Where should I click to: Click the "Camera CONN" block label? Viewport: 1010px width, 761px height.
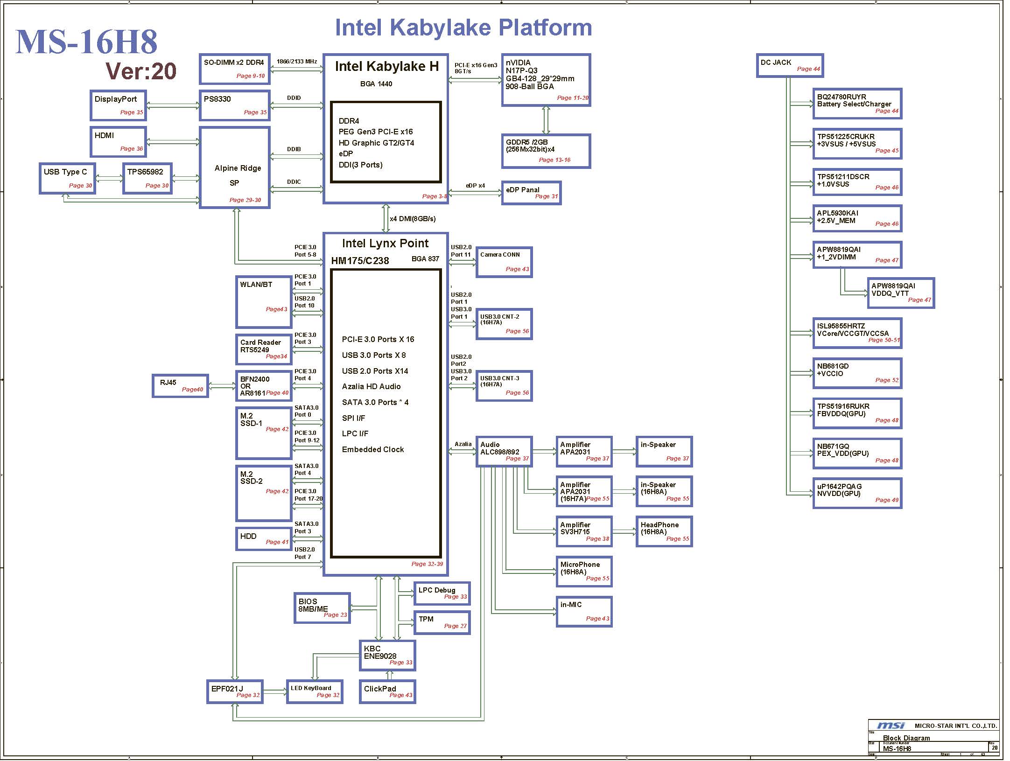(500, 255)
